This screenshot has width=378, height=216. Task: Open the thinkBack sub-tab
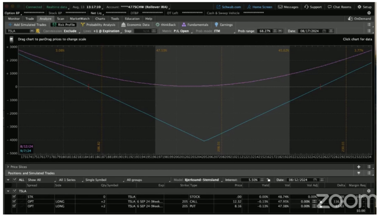tap(166, 25)
